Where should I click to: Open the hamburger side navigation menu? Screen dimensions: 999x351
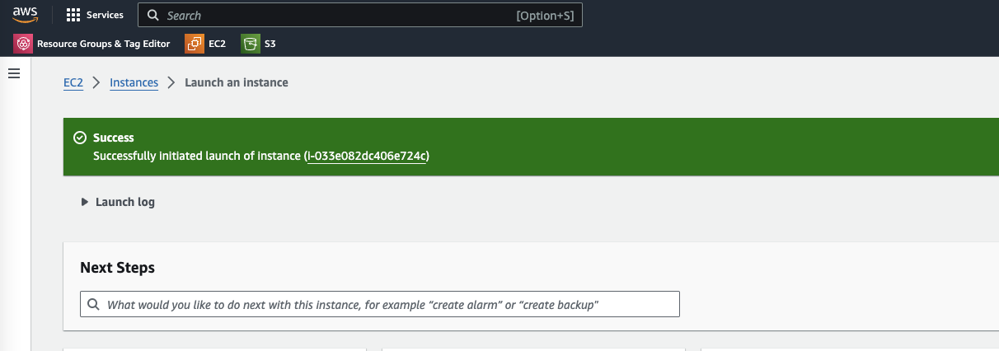tap(13, 73)
